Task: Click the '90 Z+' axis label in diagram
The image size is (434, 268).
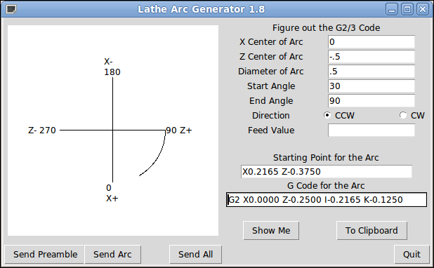Action: click(x=179, y=130)
